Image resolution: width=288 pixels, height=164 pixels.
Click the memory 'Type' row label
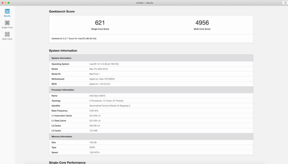pyautogui.click(x=54, y=147)
